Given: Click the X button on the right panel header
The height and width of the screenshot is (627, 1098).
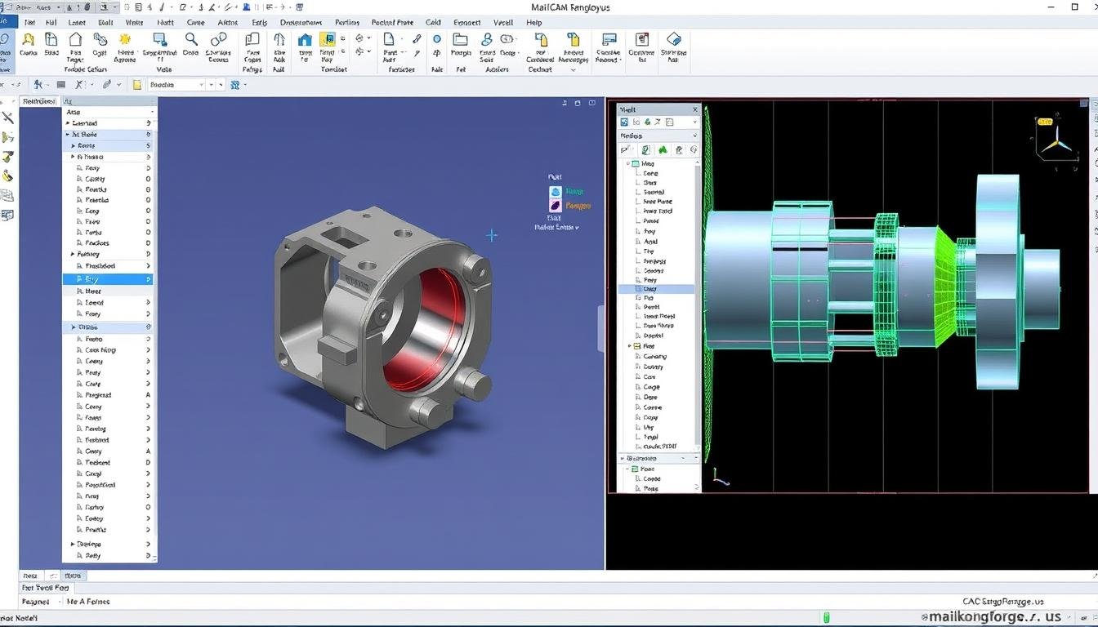Looking at the screenshot, I should 694,109.
